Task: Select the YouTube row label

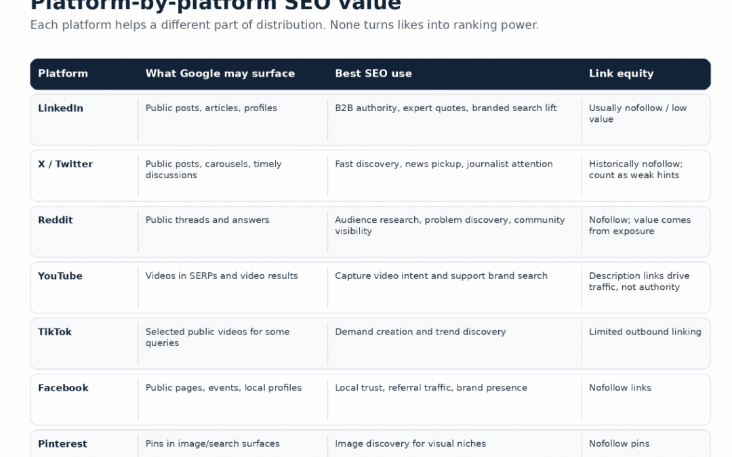Action: (60, 276)
